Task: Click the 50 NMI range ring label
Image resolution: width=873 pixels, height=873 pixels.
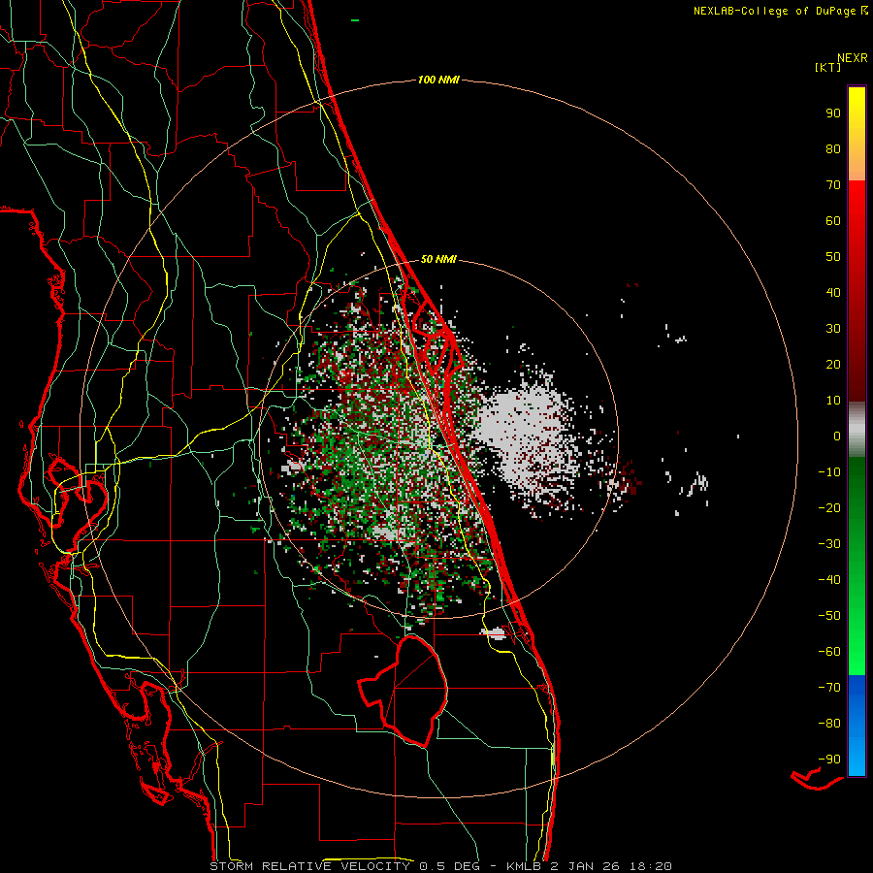Action: pos(438,259)
